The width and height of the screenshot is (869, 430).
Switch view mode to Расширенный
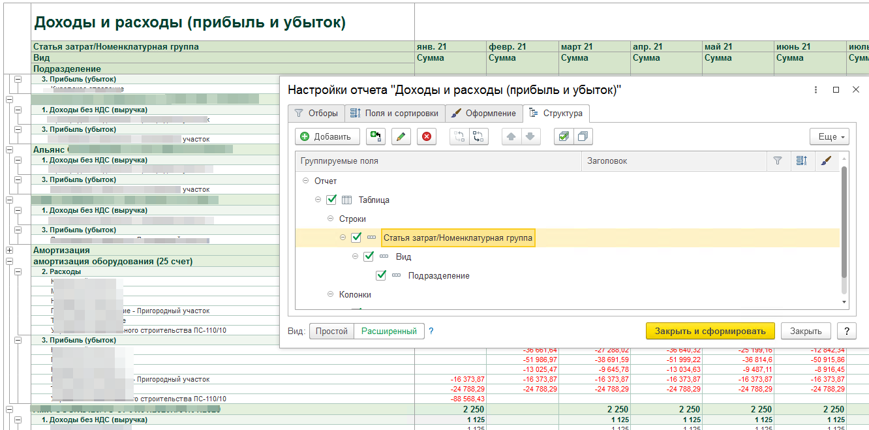click(389, 331)
